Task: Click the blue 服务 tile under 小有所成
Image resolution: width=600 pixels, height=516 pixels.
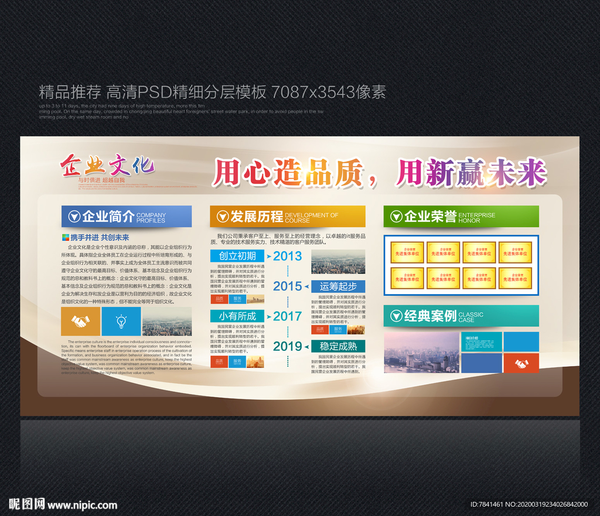Action: (237, 362)
